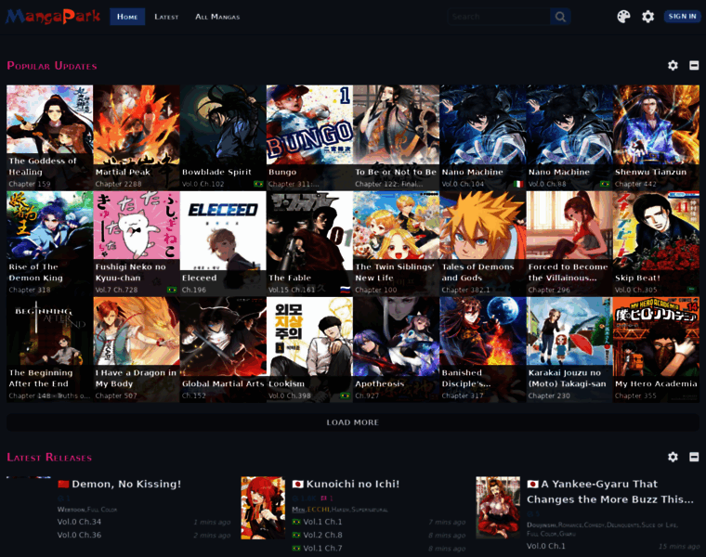Open Rise of The Demon King cover
Viewport: 706px width, 557px height.
click(50, 243)
